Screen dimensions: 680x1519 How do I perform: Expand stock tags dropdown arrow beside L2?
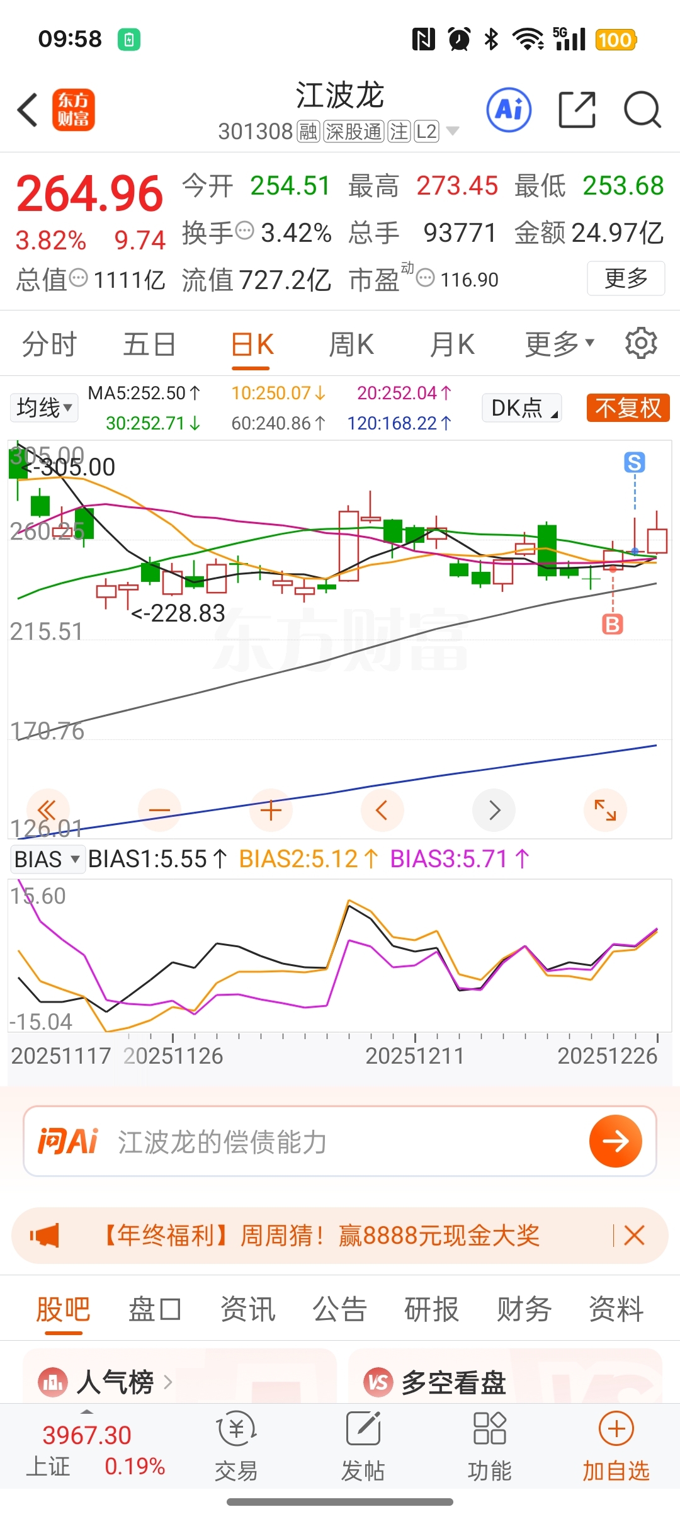pos(452,131)
